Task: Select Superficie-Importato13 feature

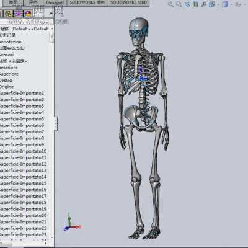Action: [23, 170]
